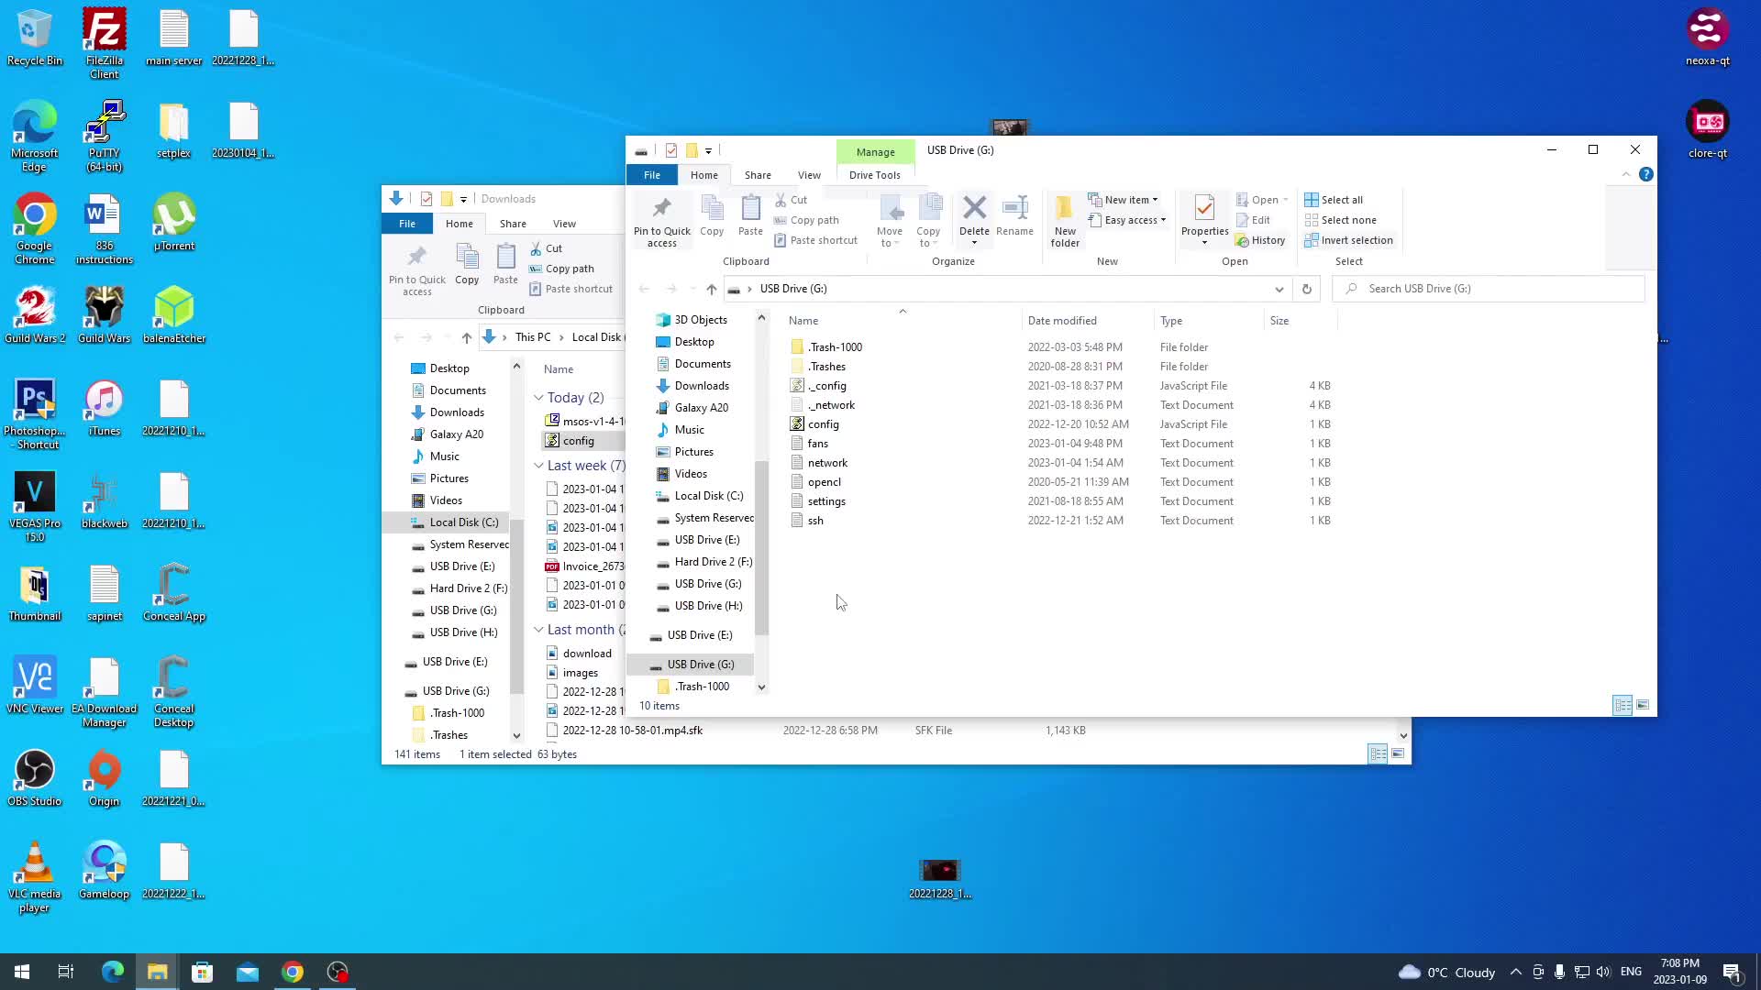Screen dimensions: 1761x990
Task: Open the Drive Tools Manage tab
Action: 875,151
